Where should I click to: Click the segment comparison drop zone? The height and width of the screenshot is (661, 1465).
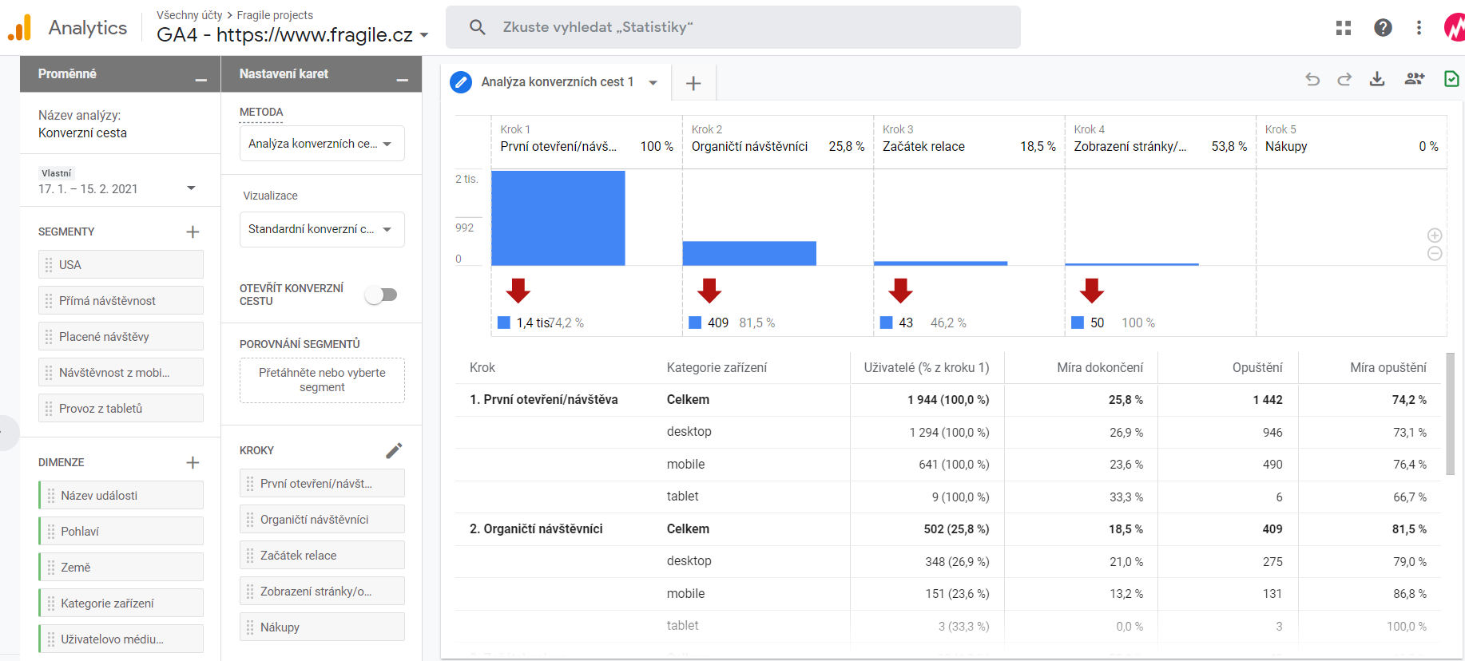click(x=322, y=380)
